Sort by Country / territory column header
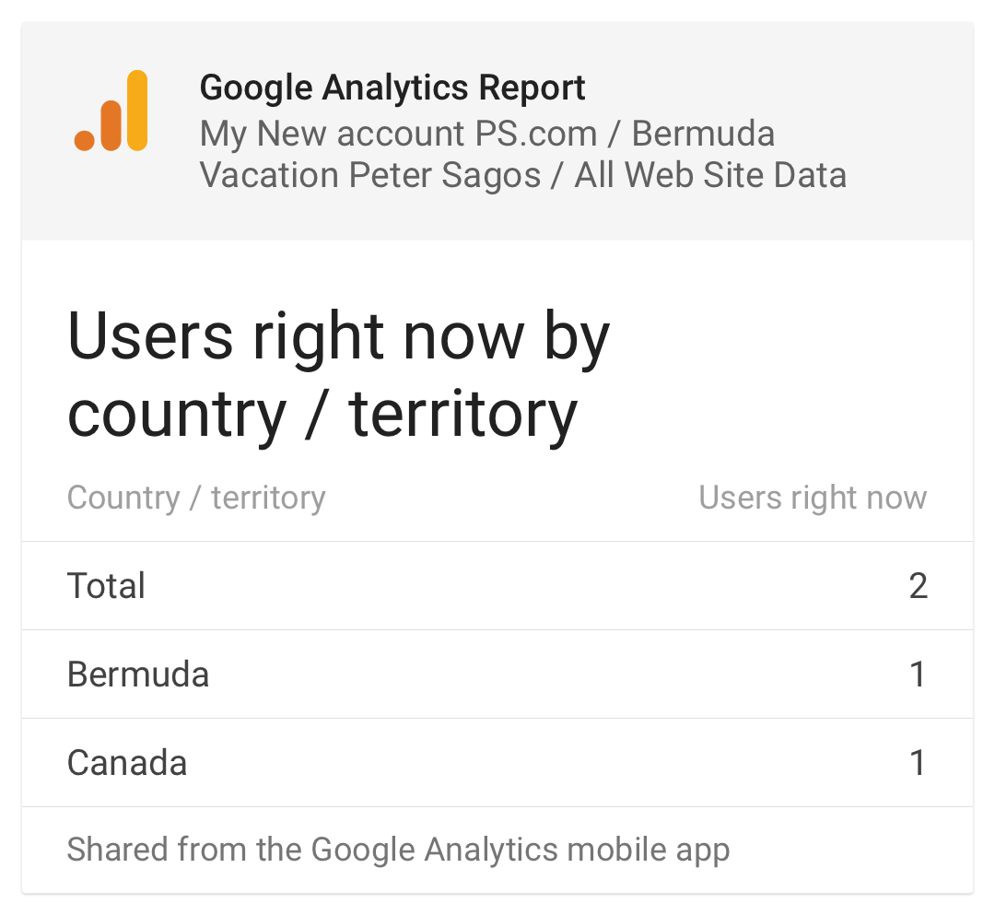Image resolution: width=995 pixels, height=915 pixels. [x=196, y=498]
